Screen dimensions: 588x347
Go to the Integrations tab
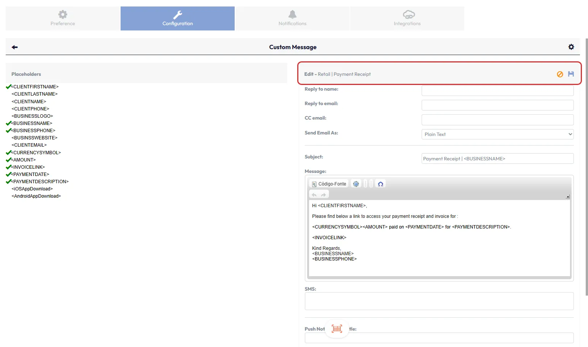pos(407,18)
